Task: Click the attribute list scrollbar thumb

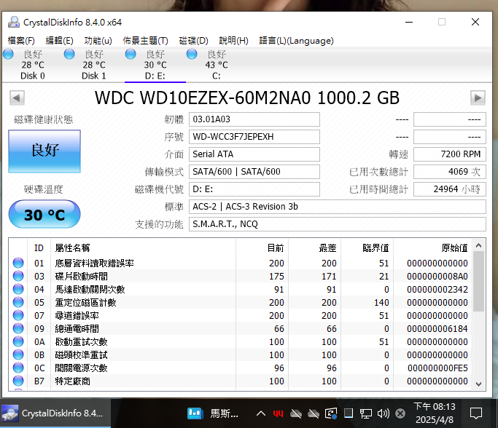Action: (x=479, y=282)
